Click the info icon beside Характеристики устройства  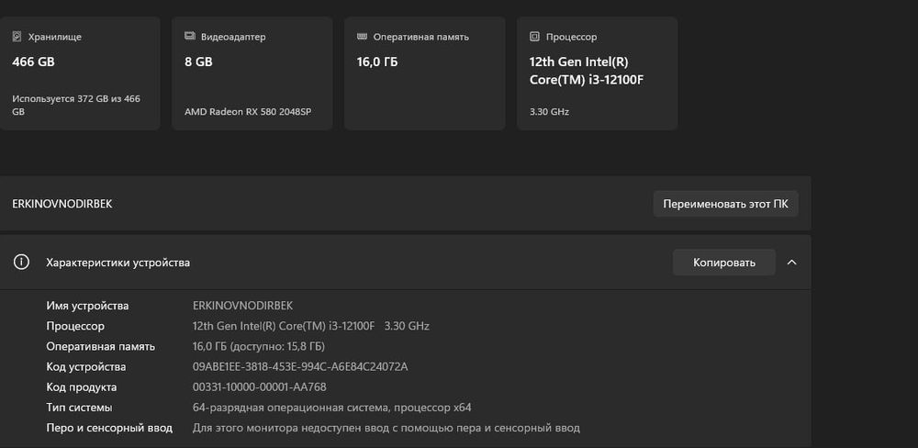click(x=22, y=263)
